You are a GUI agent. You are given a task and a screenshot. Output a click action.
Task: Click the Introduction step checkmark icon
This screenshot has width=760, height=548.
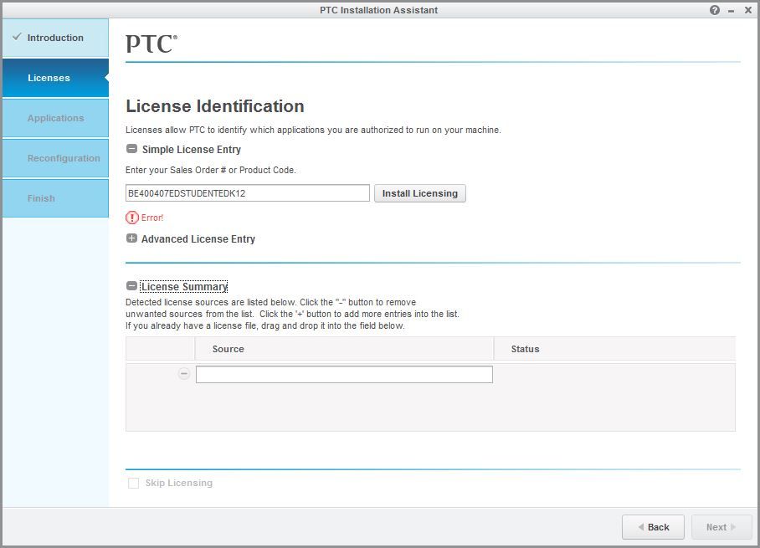[x=17, y=38]
